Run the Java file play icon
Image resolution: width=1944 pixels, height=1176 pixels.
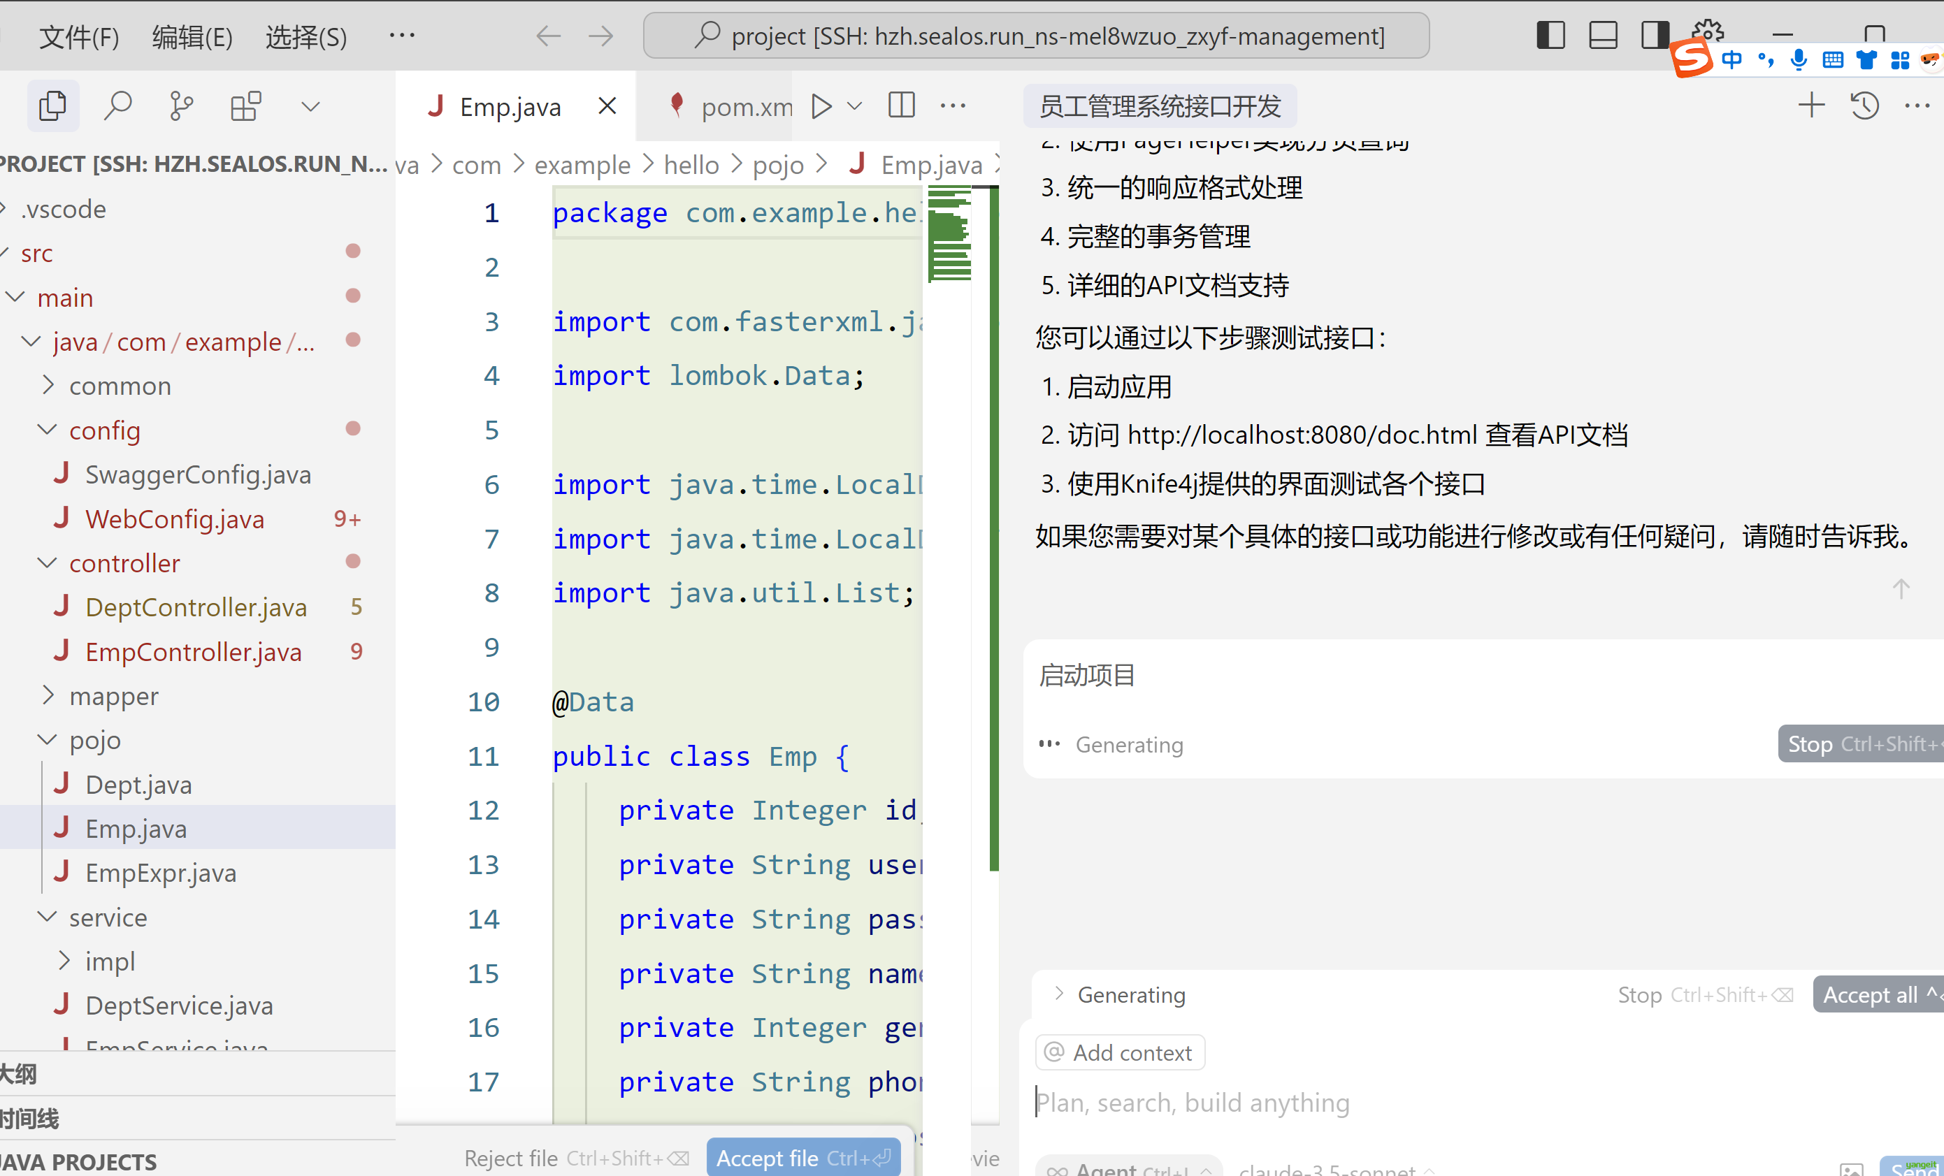click(821, 106)
